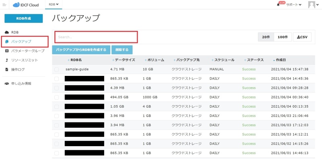
Task: Expand the RDB service dropdown in header
Action: pyautogui.click(x=54, y=4)
